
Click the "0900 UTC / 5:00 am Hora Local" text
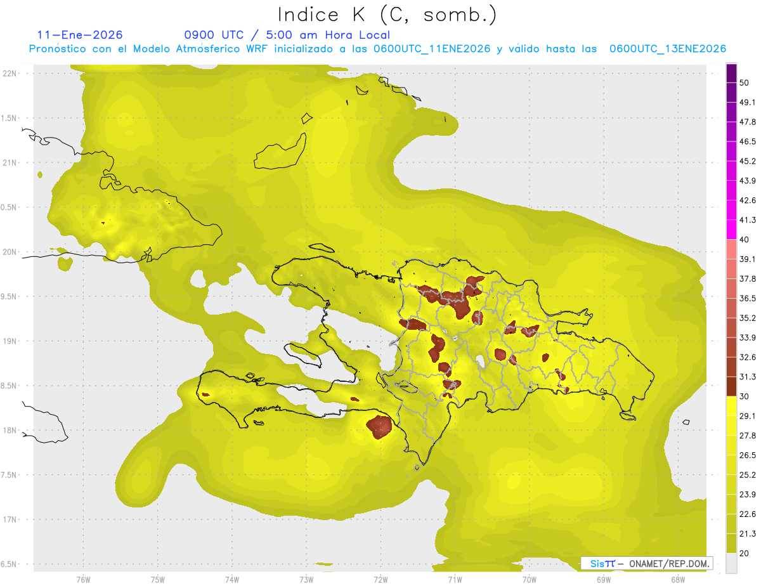287,35
